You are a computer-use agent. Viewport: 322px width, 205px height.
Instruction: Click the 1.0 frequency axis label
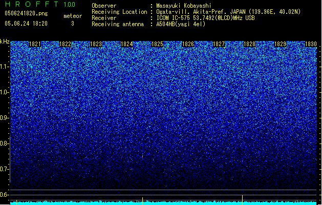tap(4, 92)
